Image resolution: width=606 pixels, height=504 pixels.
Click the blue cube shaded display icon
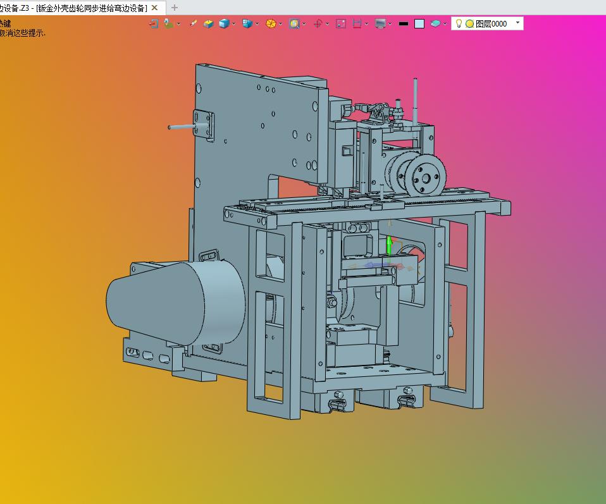[224, 24]
